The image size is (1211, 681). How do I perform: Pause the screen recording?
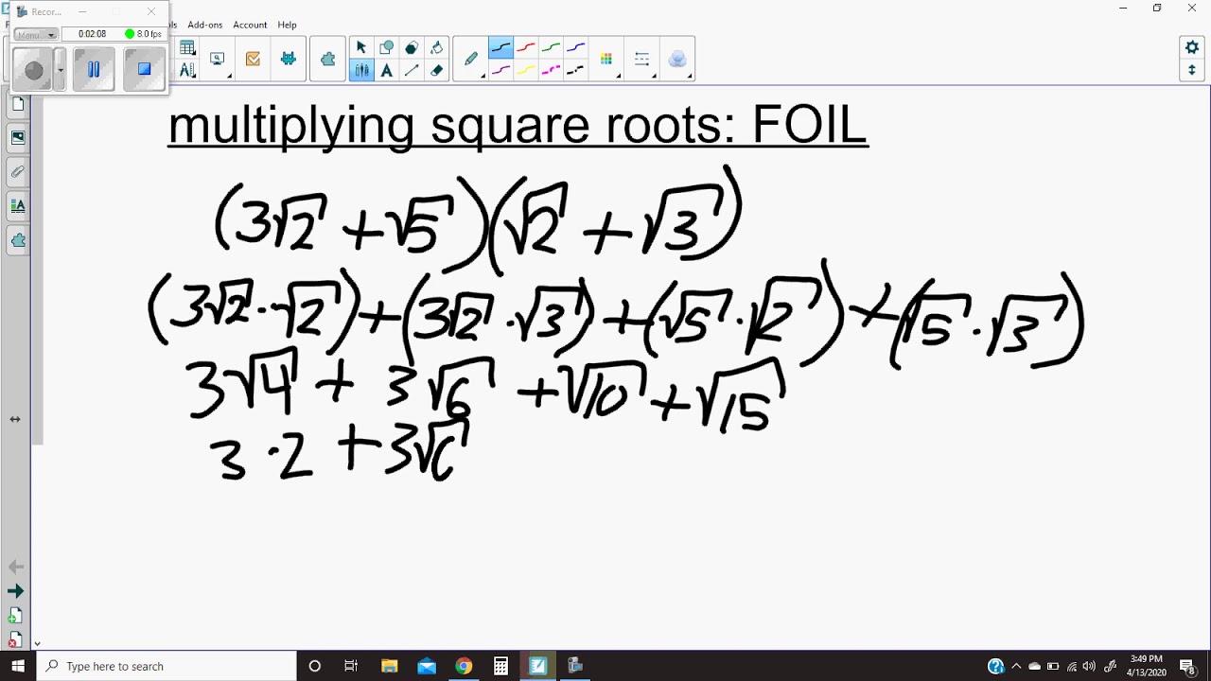94,70
